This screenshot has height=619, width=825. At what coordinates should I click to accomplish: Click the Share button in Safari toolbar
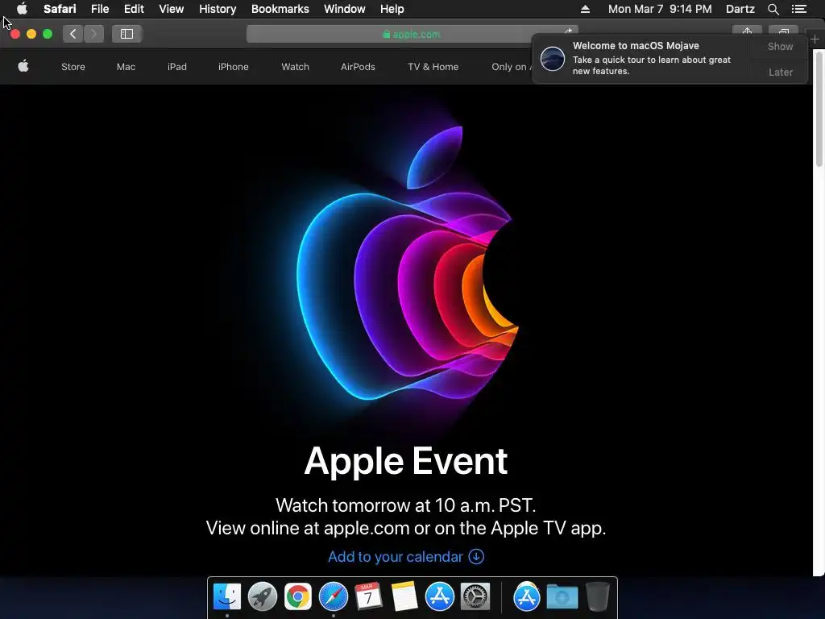pos(747,31)
